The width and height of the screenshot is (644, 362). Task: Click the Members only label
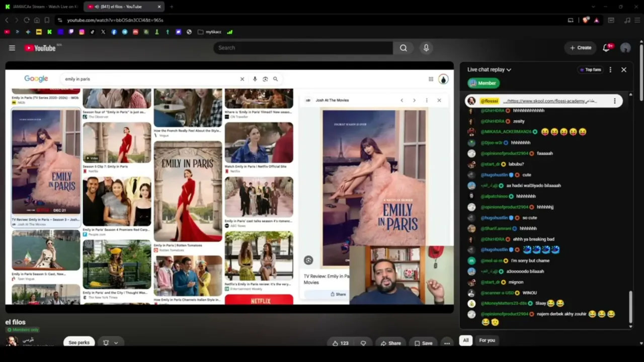(23, 330)
